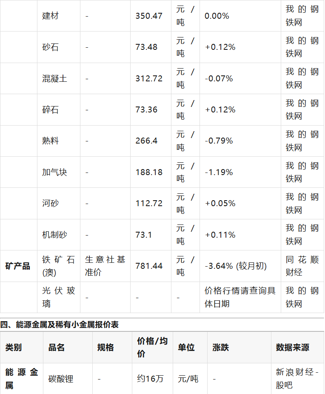Select the 碳酸锂 product cell
The height and width of the screenshot is (394, 325).
click(x=61, y=378)
